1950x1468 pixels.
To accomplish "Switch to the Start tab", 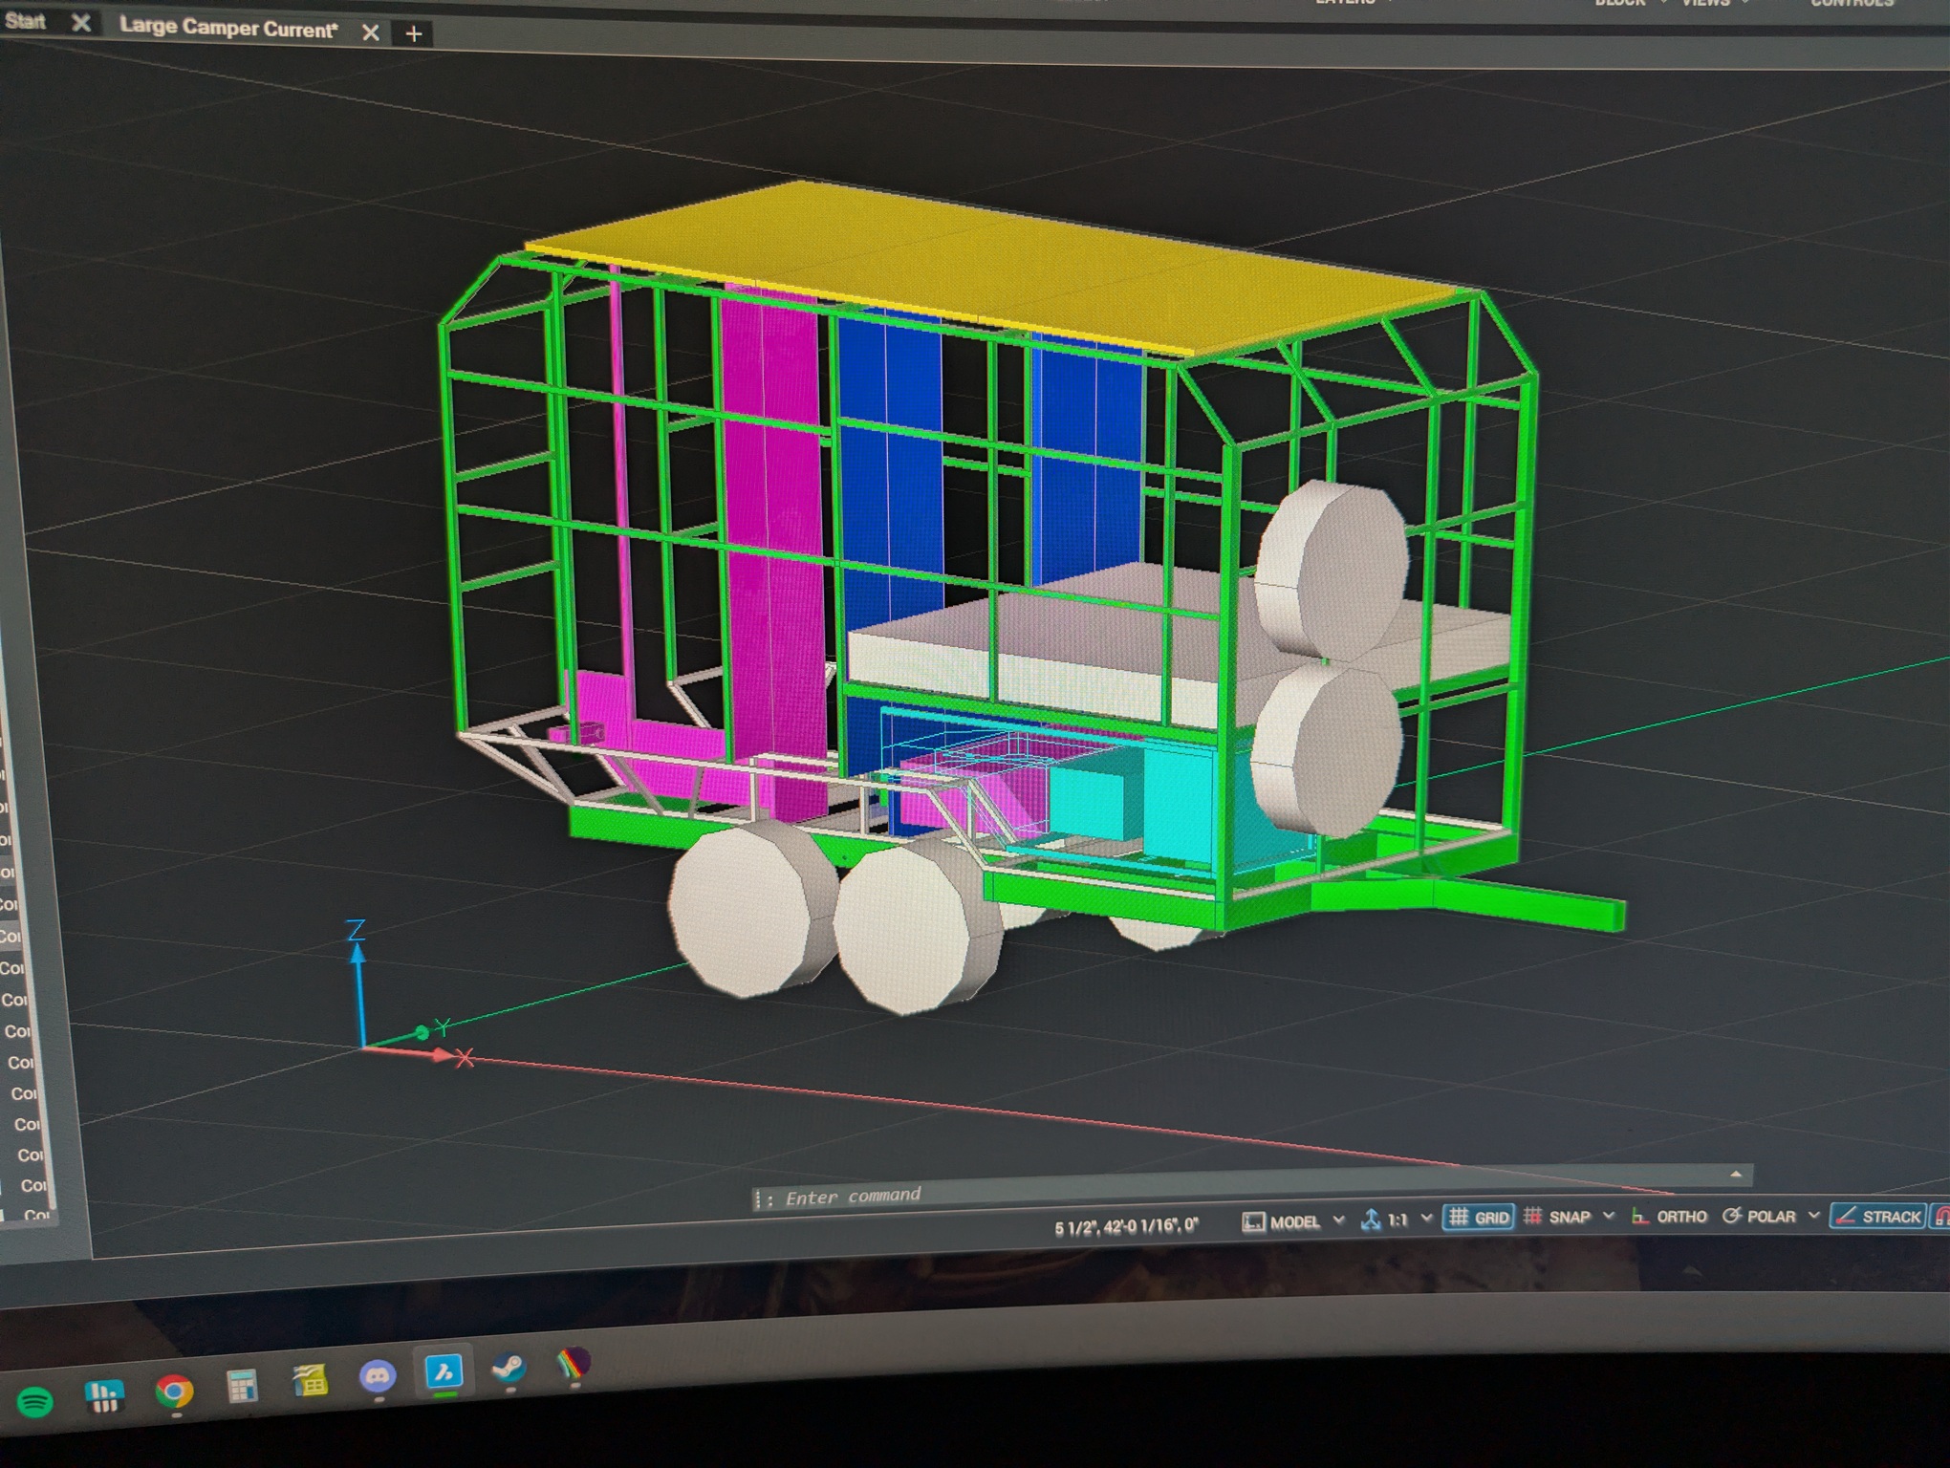I will click(25, 21).
